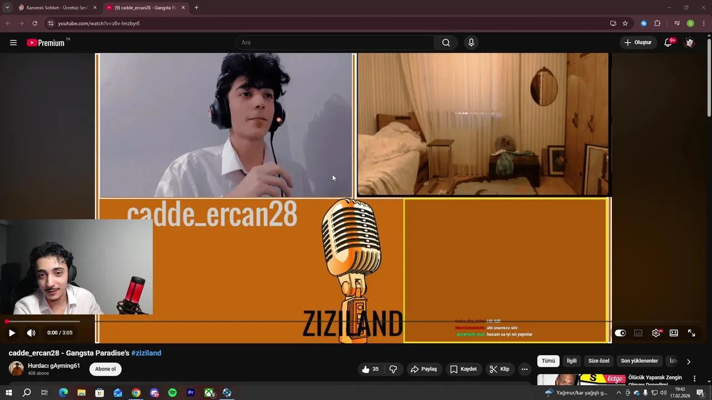Dislike the video with thumbs down
This screenshot has width=712, height=400.
click(x=393, y=369)
